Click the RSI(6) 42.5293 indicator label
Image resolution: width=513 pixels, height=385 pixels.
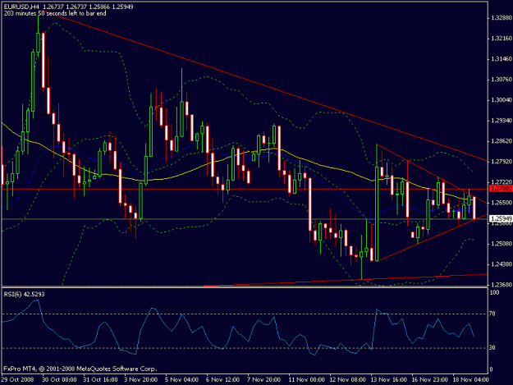coord(24,295)
